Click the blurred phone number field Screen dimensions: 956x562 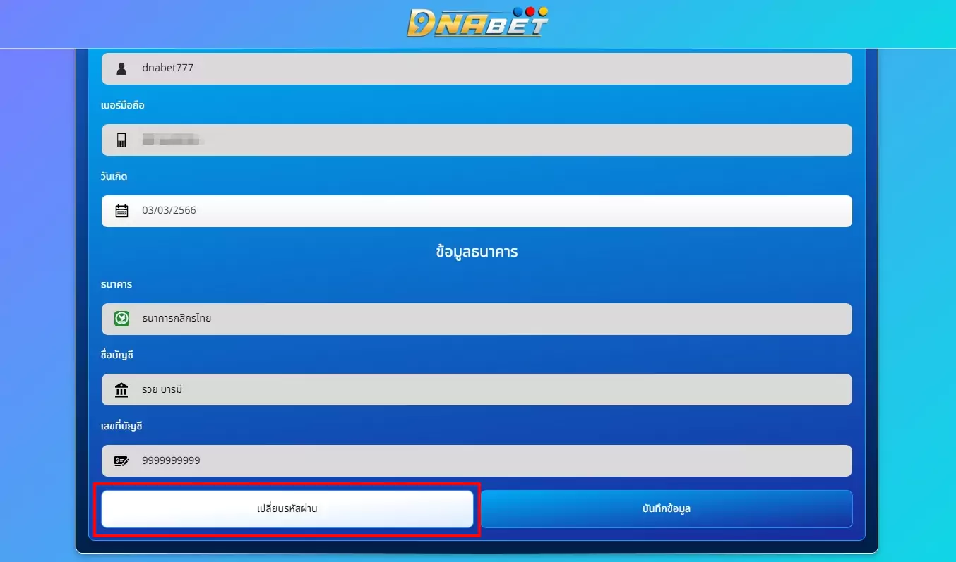(477, 140)
